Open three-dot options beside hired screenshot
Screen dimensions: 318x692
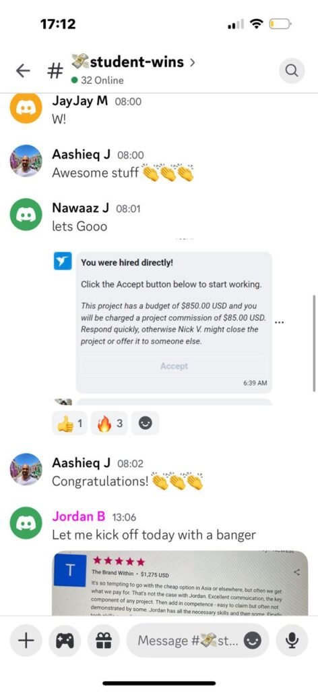[280, 322]
